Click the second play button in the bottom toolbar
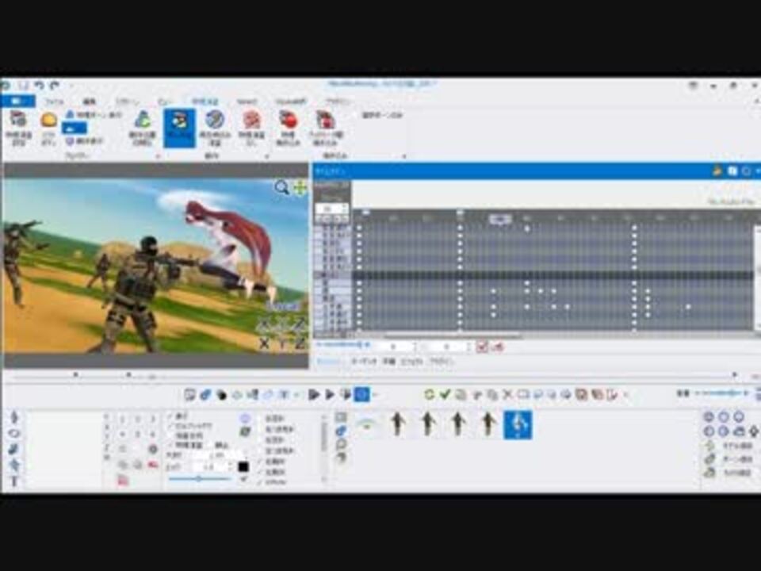This screenshot has height=571, width=761. tap(330, 394)
